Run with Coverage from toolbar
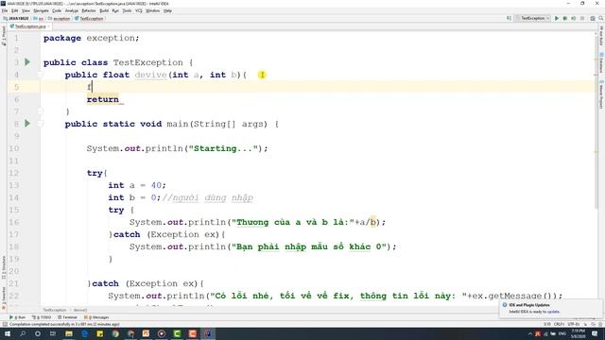 coord(574,18)
